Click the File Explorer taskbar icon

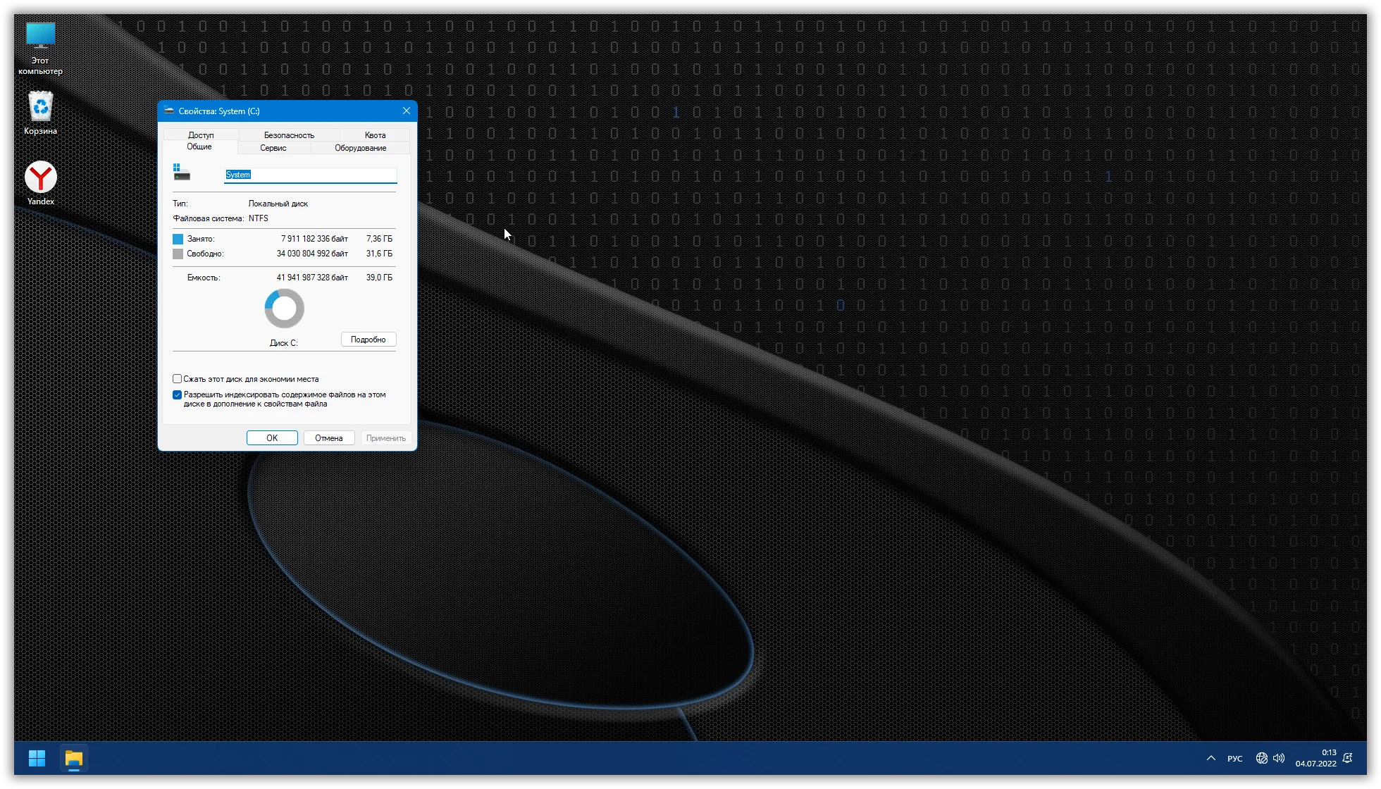click(74, 758)
